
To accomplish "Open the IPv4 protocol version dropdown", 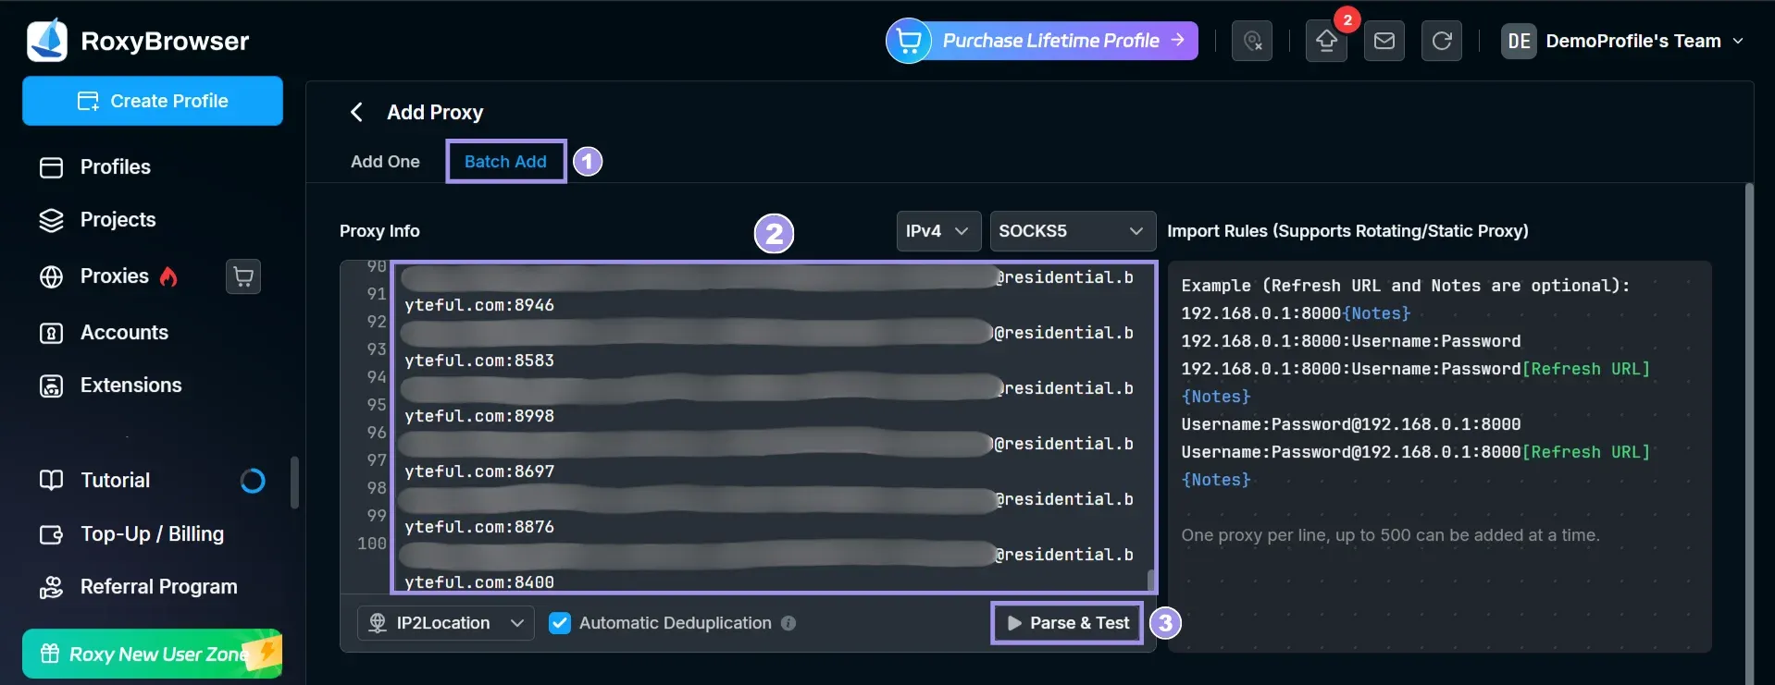I will click(x=937, y=231).
